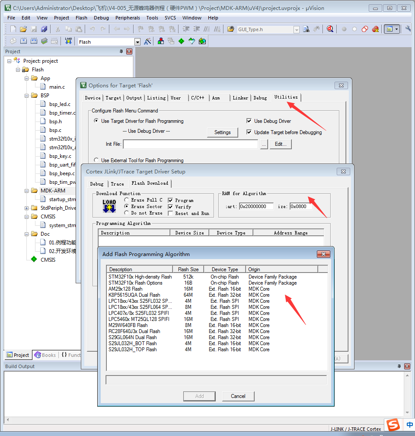Open Manage Run-Time Environment green diamond icon

181,42
